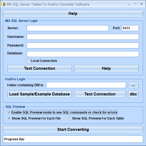Disable the Enable SQL Preview mode checkbox
The height and width of the screenshot is (146, 146).
click(9, 112)
